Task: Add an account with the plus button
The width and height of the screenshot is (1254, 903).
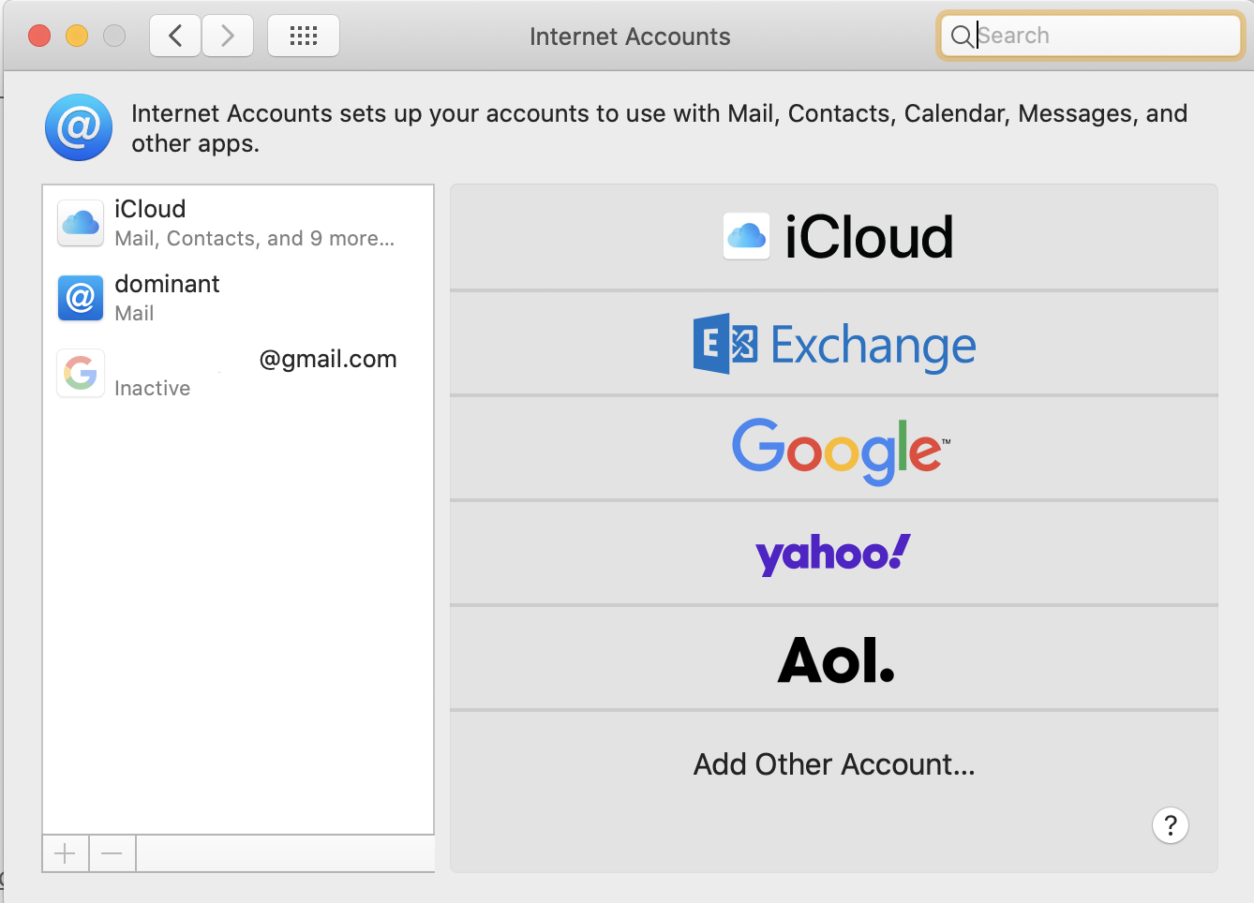Action: coord(66,853)
